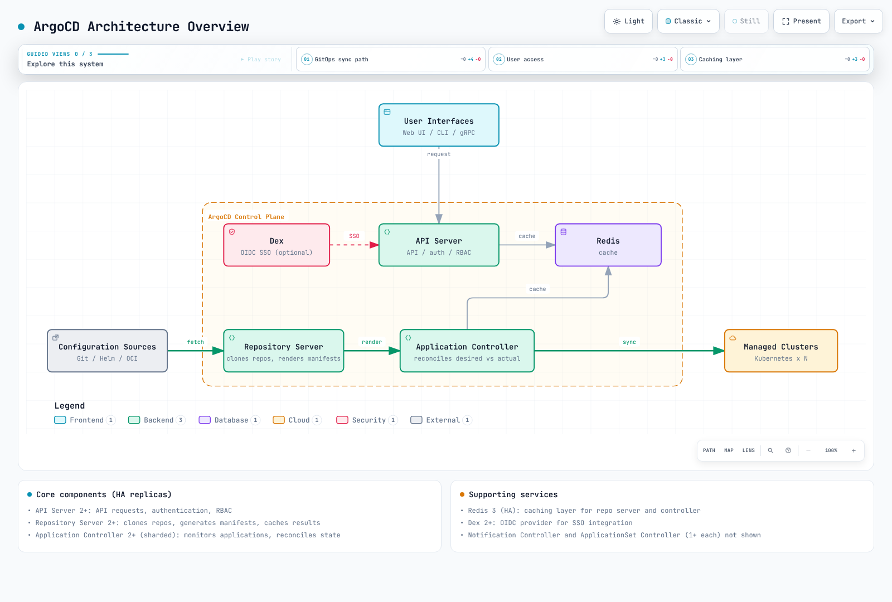The height and width of the screenshot is (602, 892).
Task: Click the database icon on Redis node
Action: click(x=564, y=232)
